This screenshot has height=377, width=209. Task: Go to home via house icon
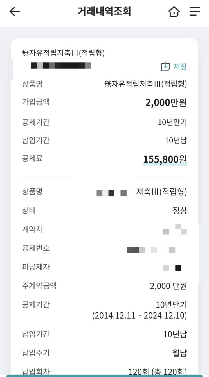click(x=174, y=12)
